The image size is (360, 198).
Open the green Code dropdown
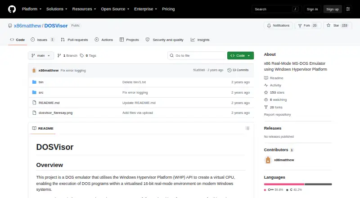240,56
